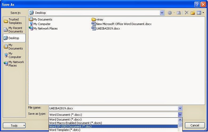This screenshot has width=208, height=132.
Task: Go up one folder level
Action: (x=179, y=13)
